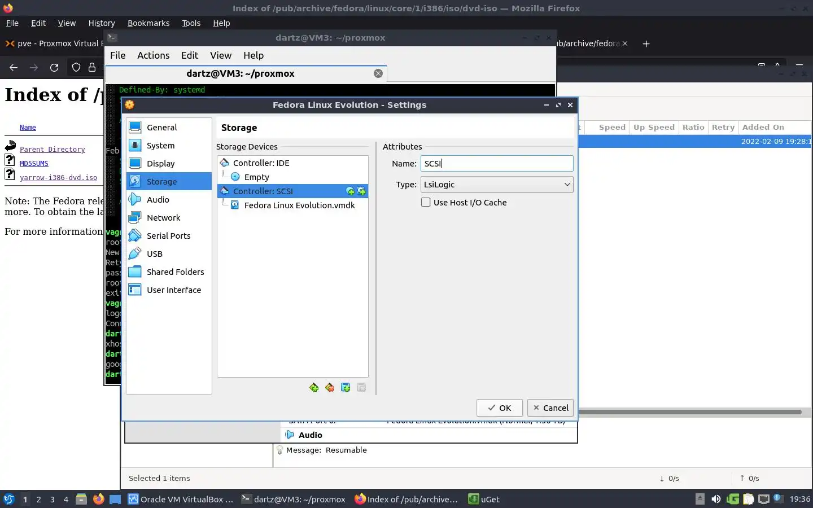Open terminal View menu
Viewport: 813px width, 508px height.
221,55
